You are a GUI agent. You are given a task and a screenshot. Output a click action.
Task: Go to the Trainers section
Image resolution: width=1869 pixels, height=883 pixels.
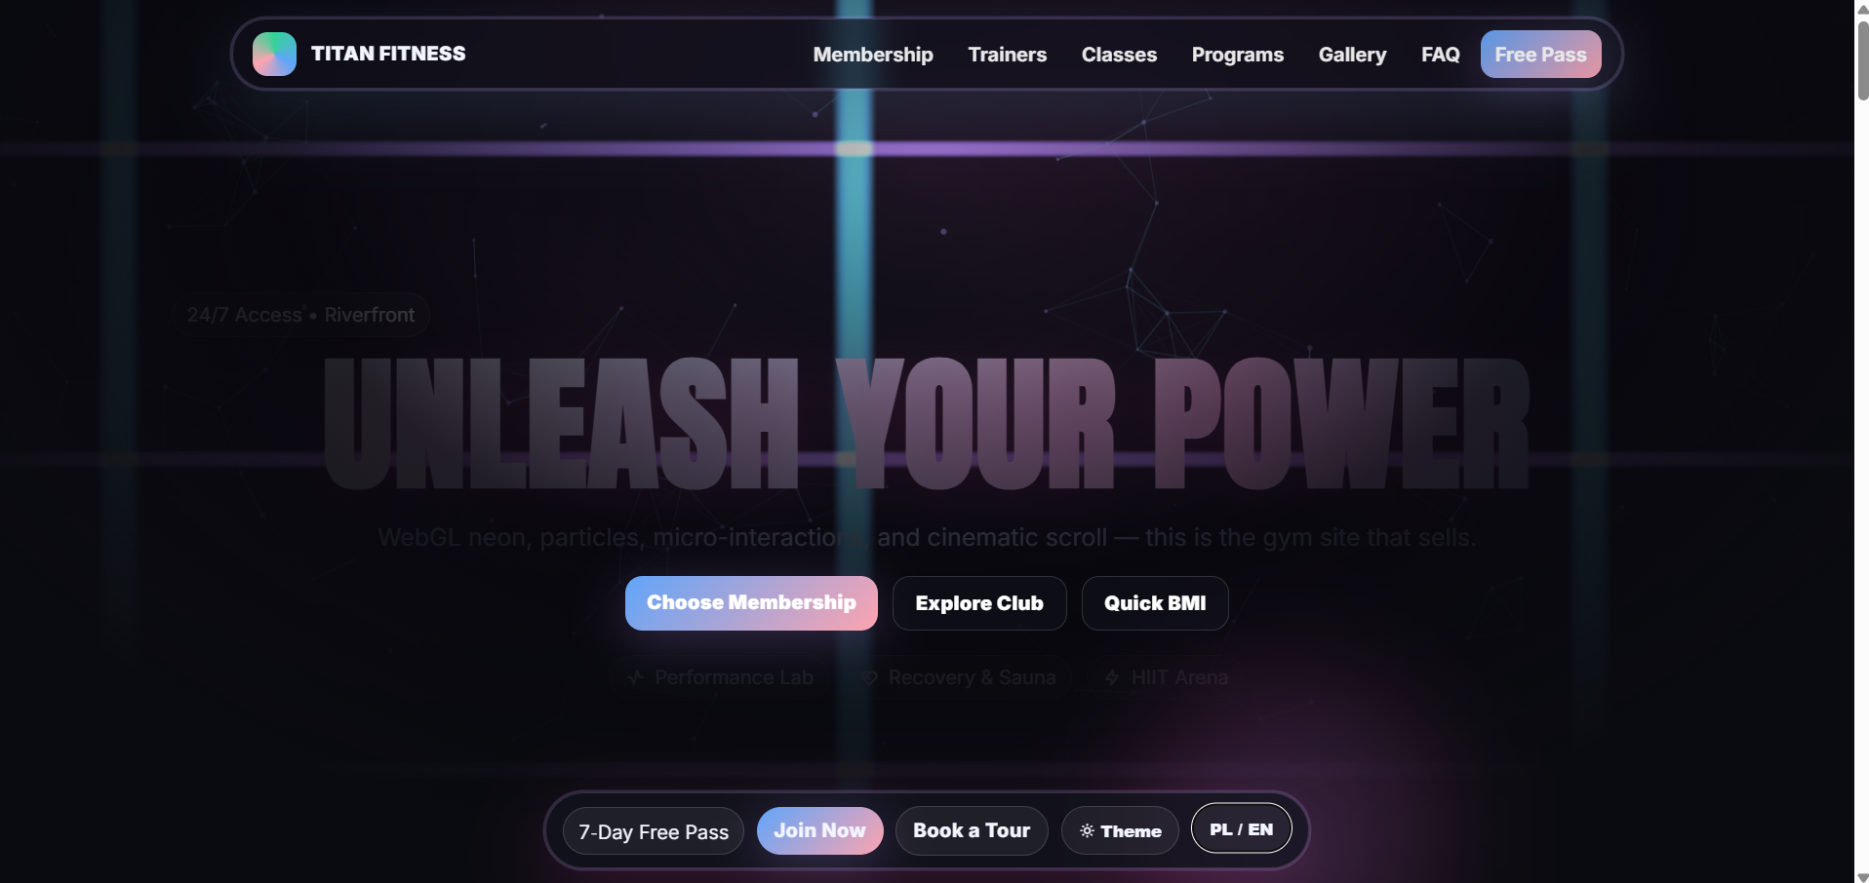coord(1007,55)
